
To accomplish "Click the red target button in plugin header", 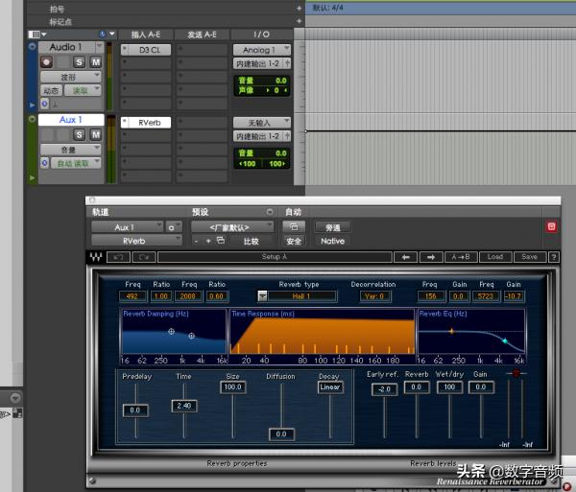I will 551,226.
